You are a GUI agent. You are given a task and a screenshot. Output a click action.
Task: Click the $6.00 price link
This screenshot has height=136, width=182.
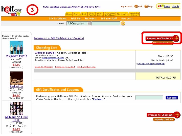pyautogui.click(x=16, y=95)
